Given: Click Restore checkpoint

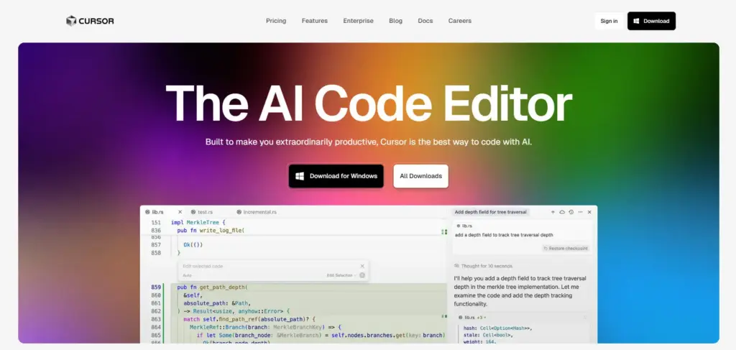Looking at the screenshot, I should click(566, 248).
